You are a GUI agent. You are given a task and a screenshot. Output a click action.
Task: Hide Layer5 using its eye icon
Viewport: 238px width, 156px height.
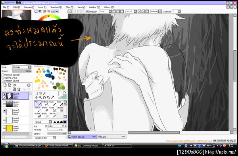point(4,94)
